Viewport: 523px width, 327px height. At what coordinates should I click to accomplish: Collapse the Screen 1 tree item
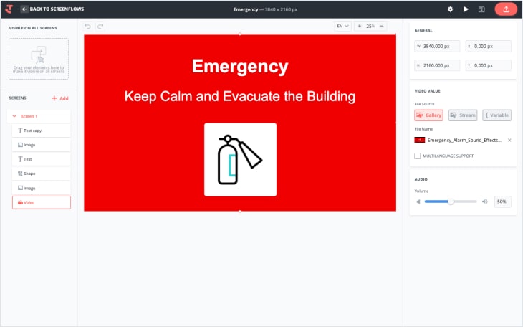coord(15,115)
